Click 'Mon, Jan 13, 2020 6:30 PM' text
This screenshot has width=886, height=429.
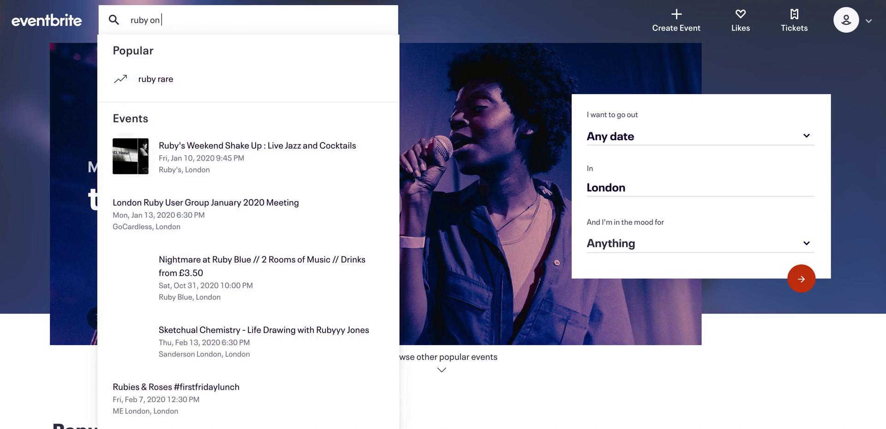click(159, 215)
